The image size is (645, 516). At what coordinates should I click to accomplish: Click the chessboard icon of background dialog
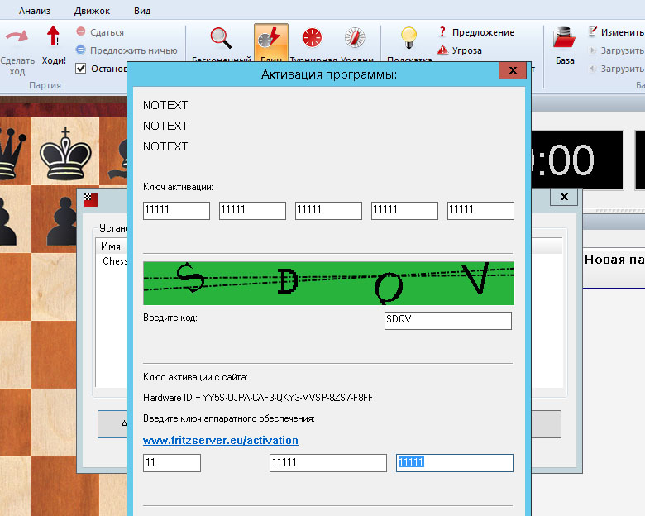click(x=91, y=199)
